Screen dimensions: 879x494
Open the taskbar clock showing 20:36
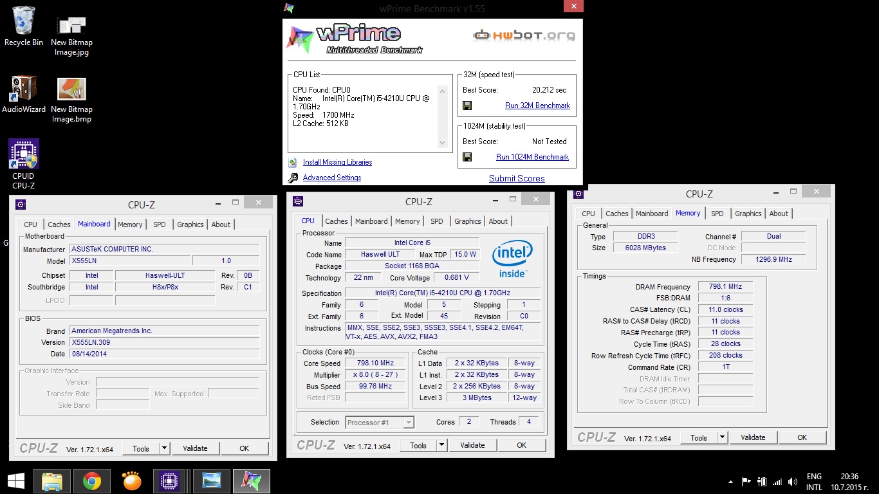pyautogui.click(x=849, y=482)
